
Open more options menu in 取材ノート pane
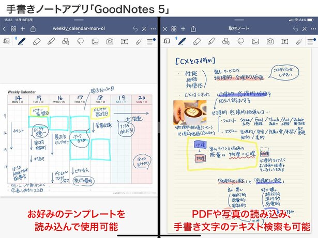click(313, 29)
